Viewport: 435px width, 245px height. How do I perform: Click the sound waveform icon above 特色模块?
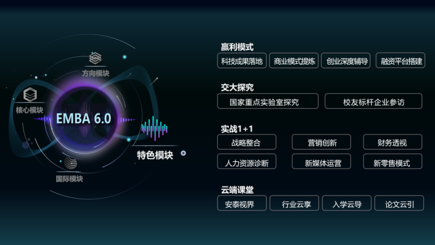155,129
